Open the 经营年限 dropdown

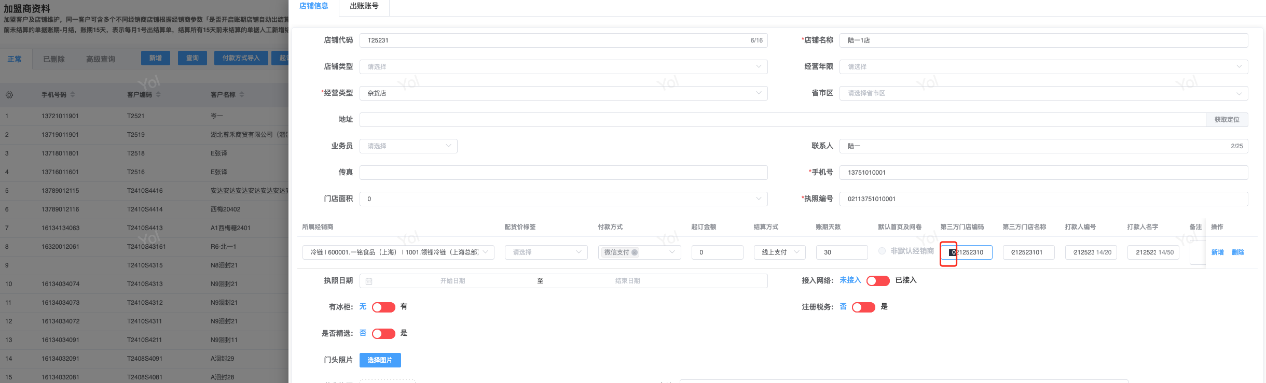pos(1044,67)
